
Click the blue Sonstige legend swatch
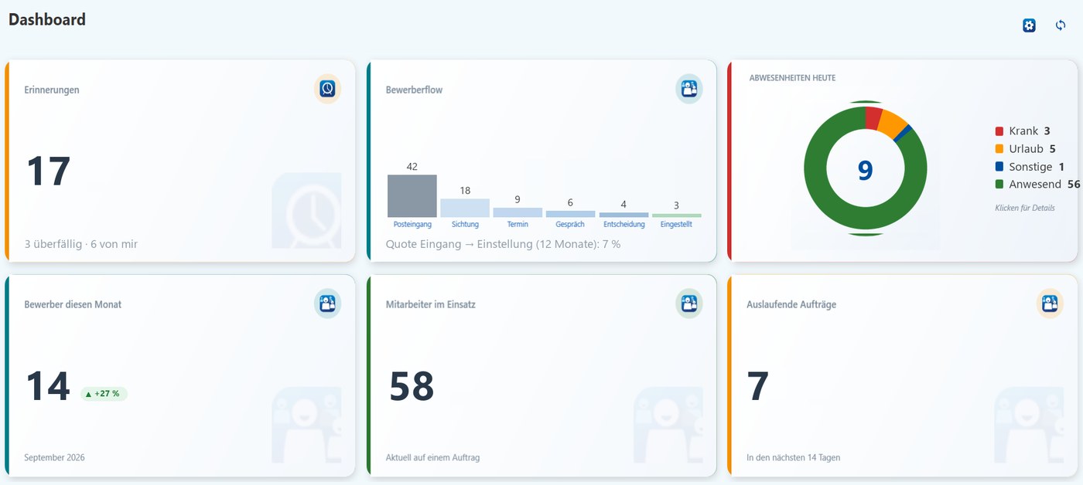point(999,167)
